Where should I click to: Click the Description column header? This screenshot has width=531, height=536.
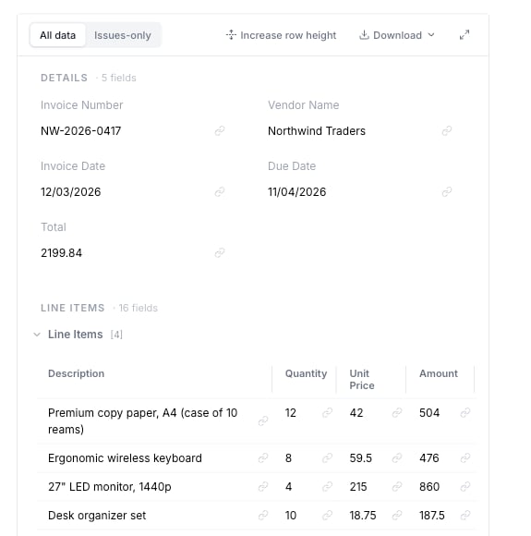[77, 373]
